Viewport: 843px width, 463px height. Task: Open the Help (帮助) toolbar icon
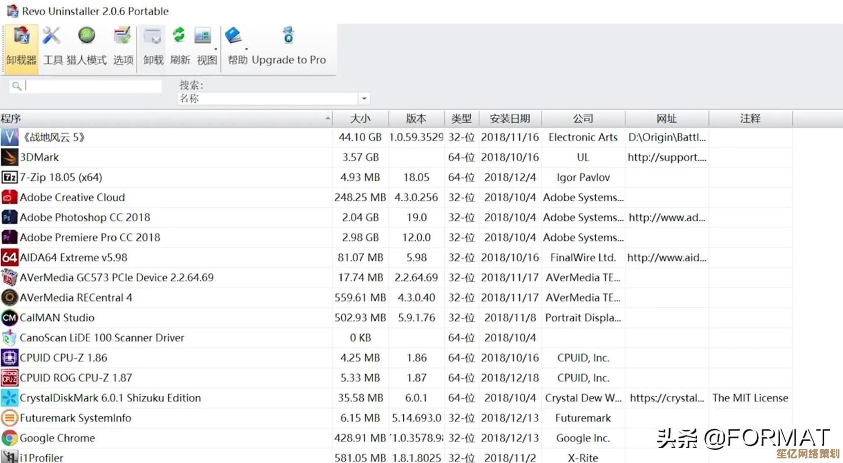236,46
